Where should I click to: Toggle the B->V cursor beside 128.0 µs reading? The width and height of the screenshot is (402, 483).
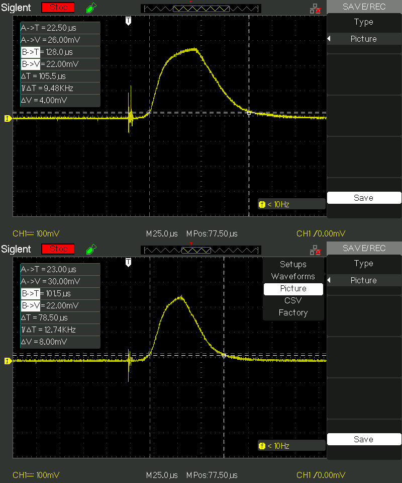[30, 64]
